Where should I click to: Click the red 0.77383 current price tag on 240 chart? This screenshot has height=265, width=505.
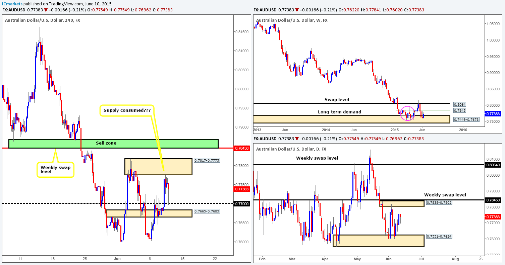tap(241, 189)
